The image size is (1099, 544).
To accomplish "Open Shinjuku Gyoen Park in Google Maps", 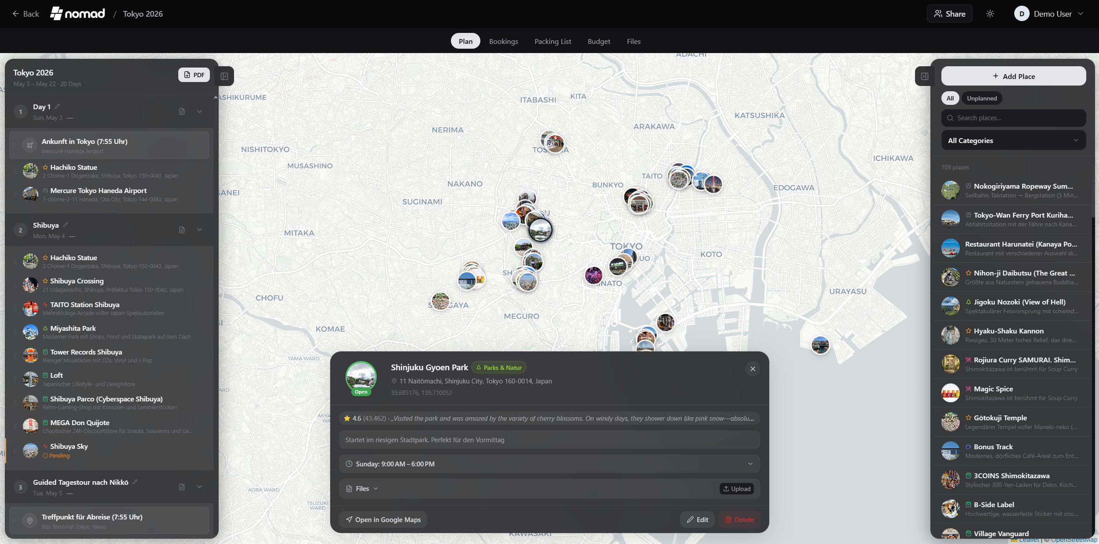I will (x=382, y=519).
